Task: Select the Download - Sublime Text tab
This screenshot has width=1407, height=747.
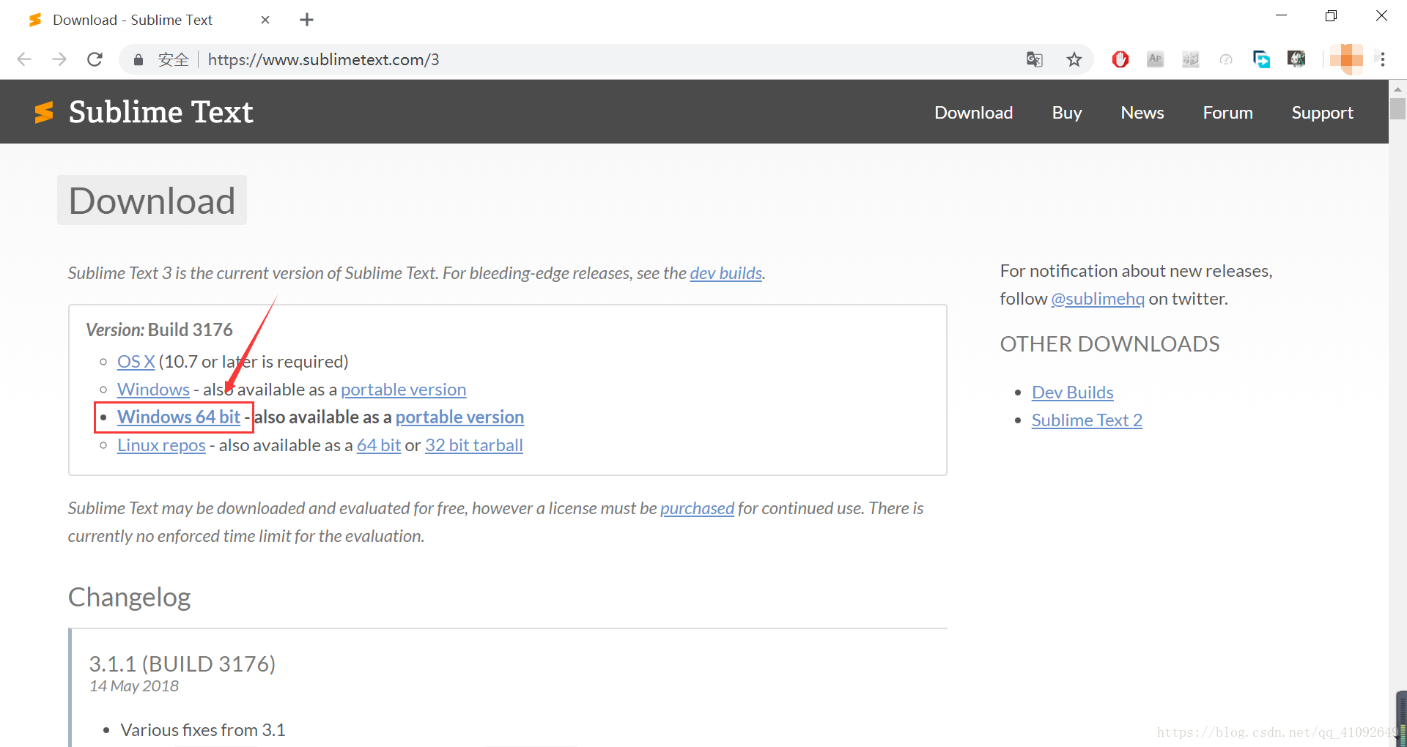Action: 133,20
